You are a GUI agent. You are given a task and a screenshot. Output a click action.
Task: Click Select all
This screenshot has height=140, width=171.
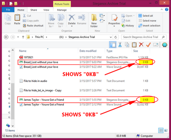(145, 16)
